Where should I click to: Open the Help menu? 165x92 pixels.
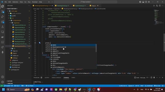(x=40, y=2)
